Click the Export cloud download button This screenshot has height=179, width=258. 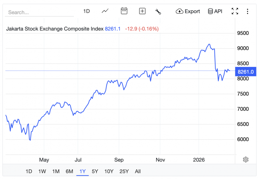pyautogui.click(x=188, y=11)
